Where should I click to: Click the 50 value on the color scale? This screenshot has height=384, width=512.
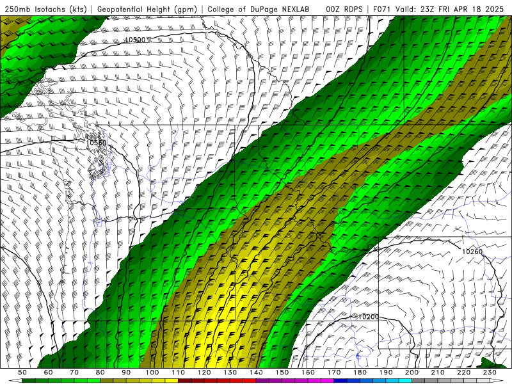22,372
